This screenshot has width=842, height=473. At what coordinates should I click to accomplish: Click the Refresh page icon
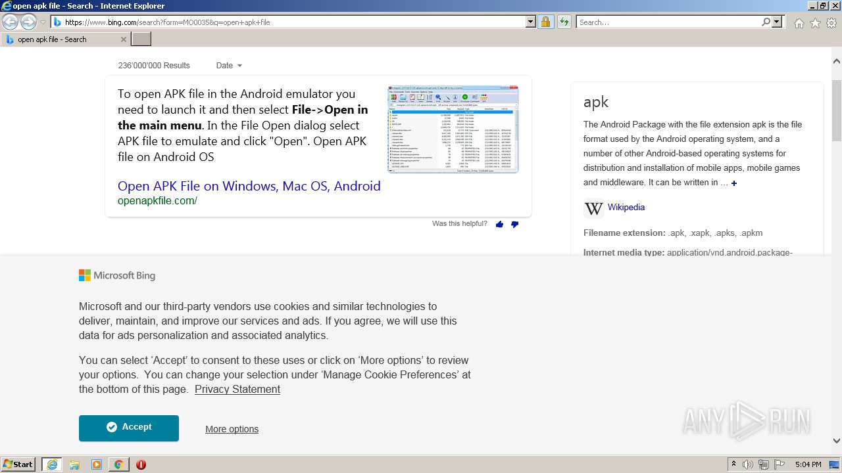pyautogui.click(x=564, y=22)
